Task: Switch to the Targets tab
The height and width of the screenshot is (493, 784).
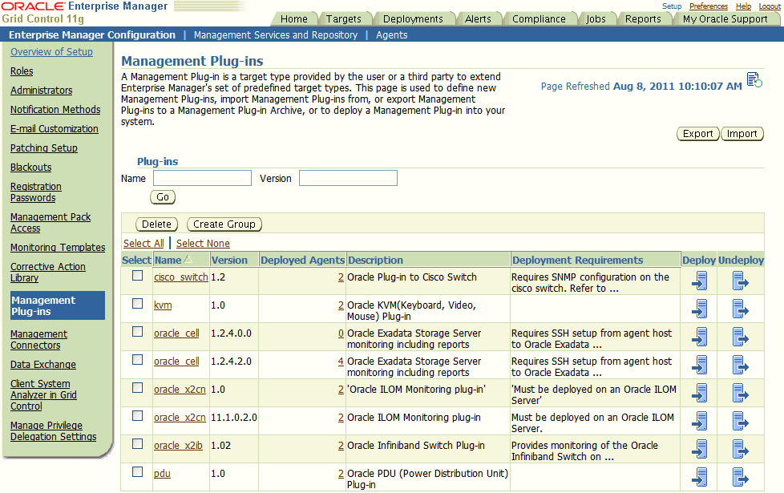Action: click(x=343, y=19)
